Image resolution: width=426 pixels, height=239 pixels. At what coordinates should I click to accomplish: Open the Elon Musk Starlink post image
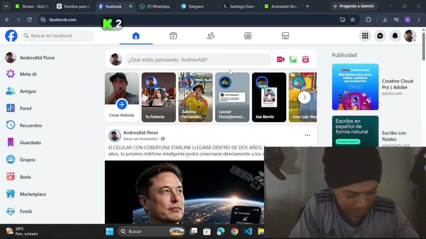tap(184, 192)
